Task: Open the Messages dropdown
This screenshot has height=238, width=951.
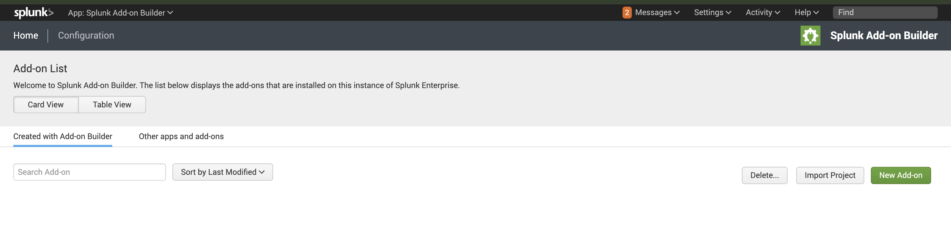Action: click(654, 12)
